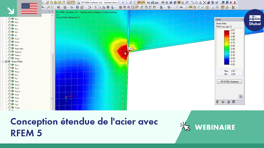Screen dimensions: 264x148
Task: Click the 'Stress Ratio' tree label
Action: pos(17,62)
